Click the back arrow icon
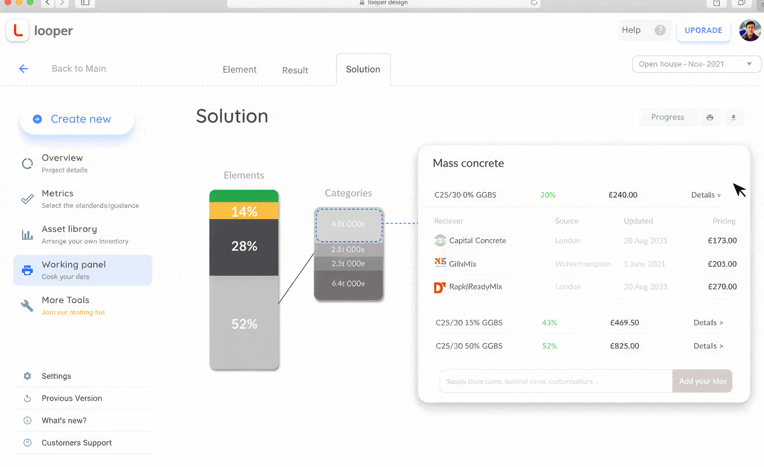This screenshot has height=467, width=764. point(23,69)
